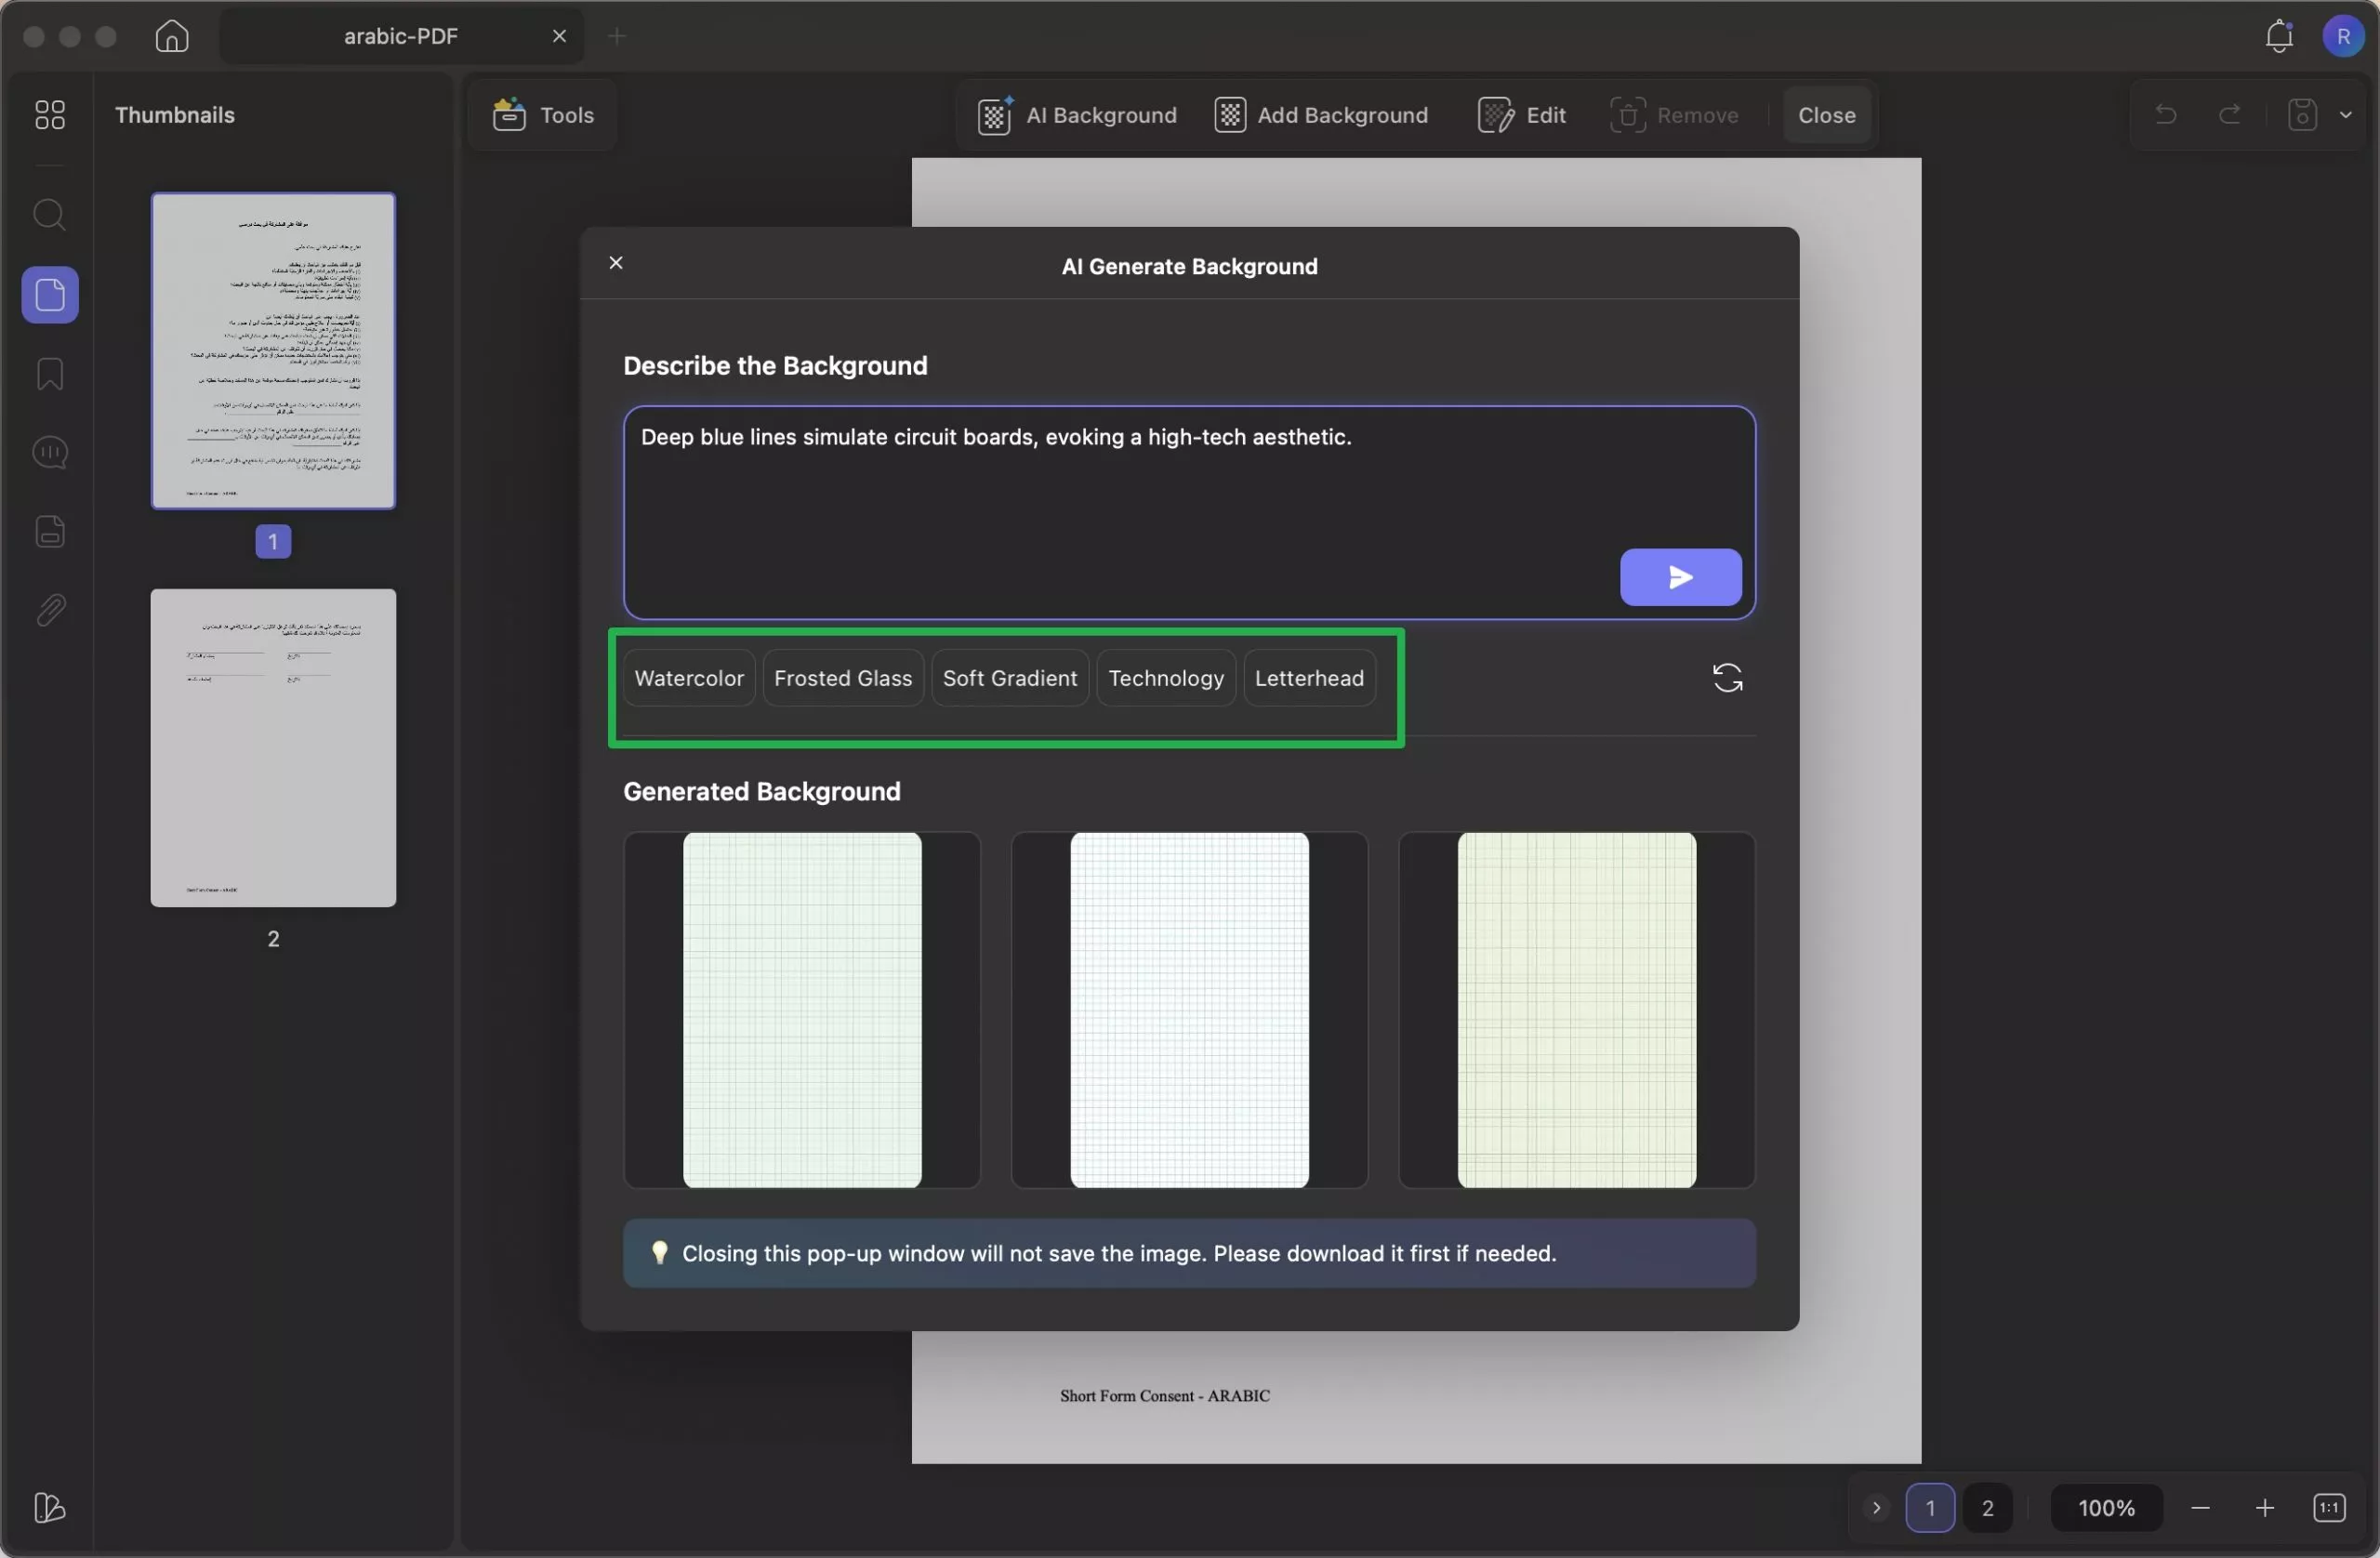The image size is (2380, 1558).
Task: Select the AI Background tab
Action: coord(1077,115)
